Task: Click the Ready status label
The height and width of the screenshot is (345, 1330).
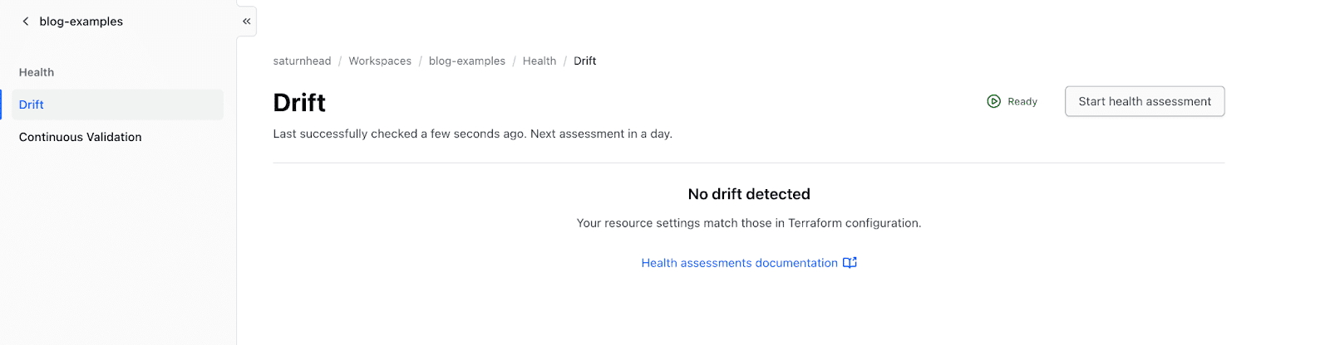Action: pyautogui.click(x=1022, y=102)
